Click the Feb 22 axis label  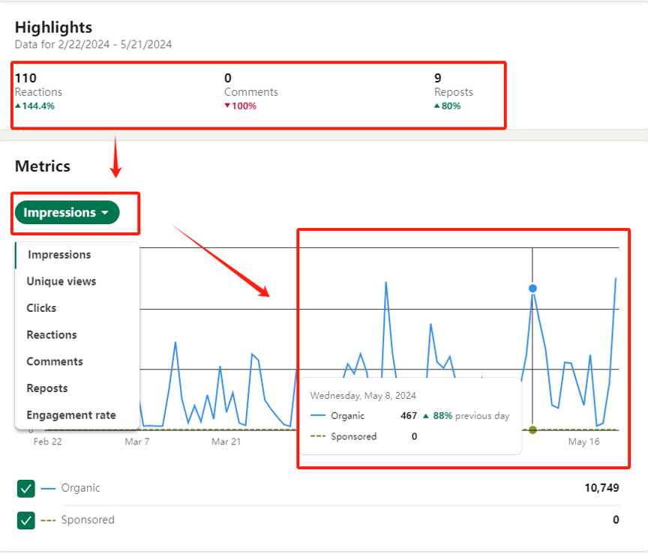(x=47, y=442)
